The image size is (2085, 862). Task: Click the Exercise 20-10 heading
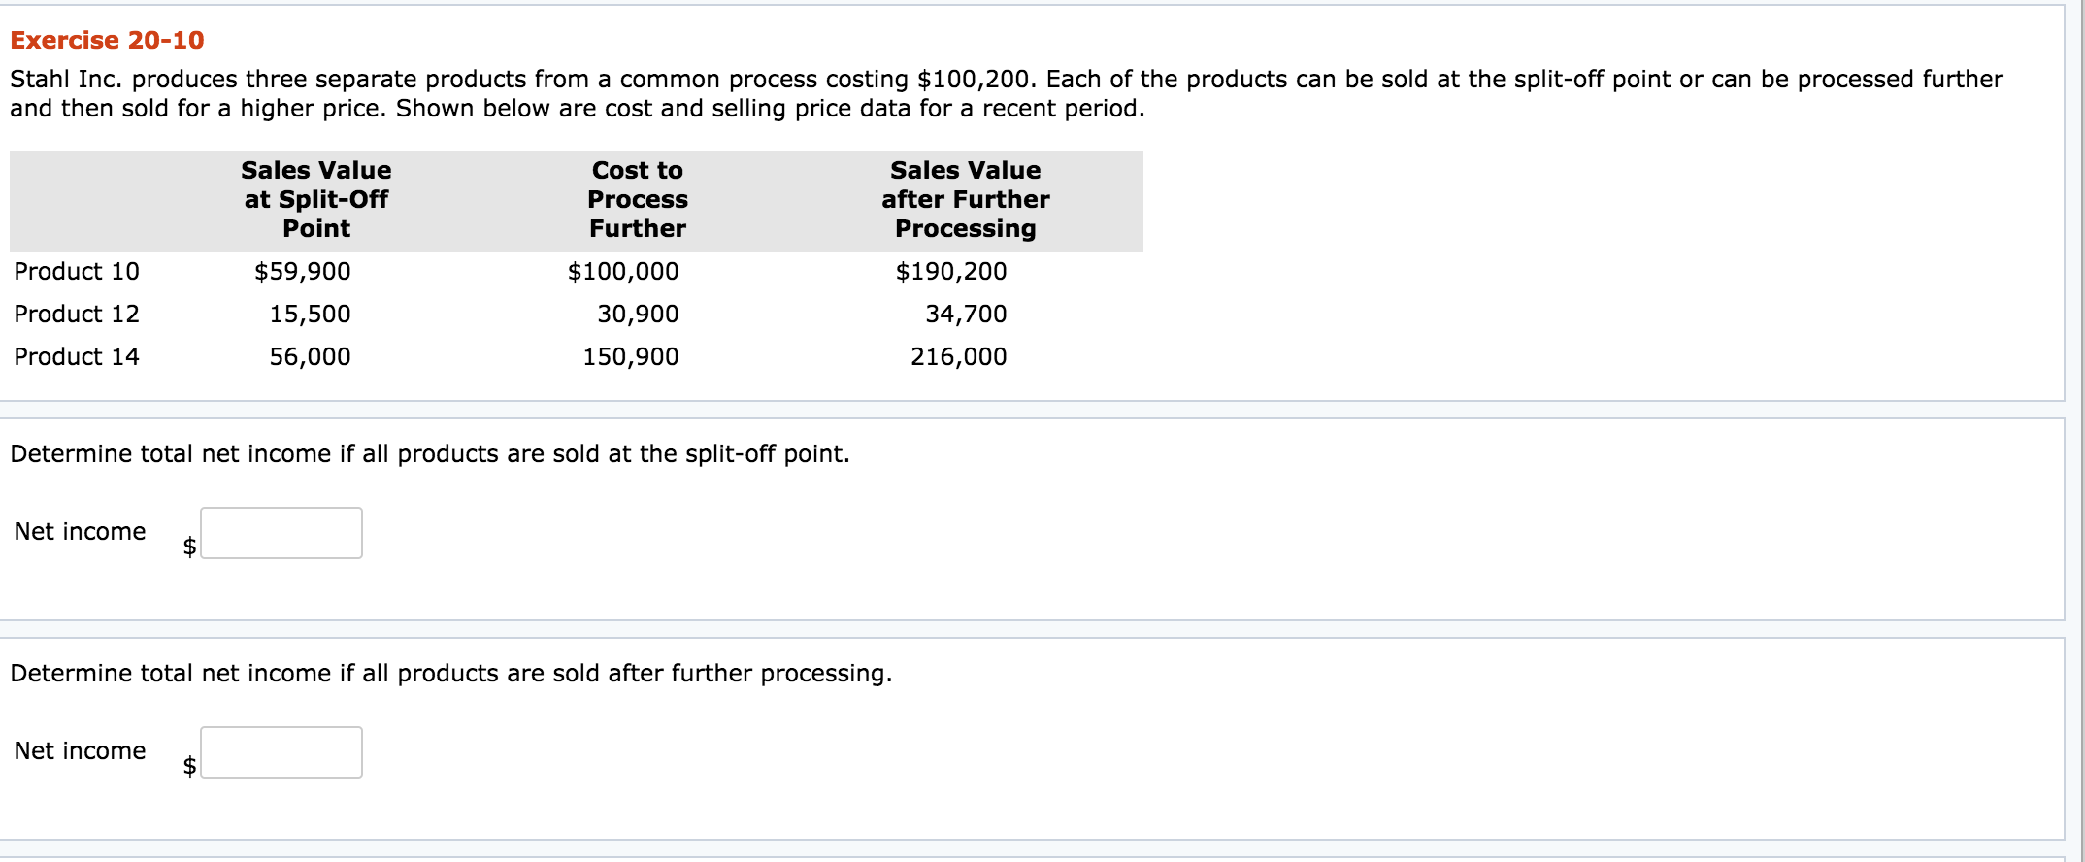(x=107, y=40)
